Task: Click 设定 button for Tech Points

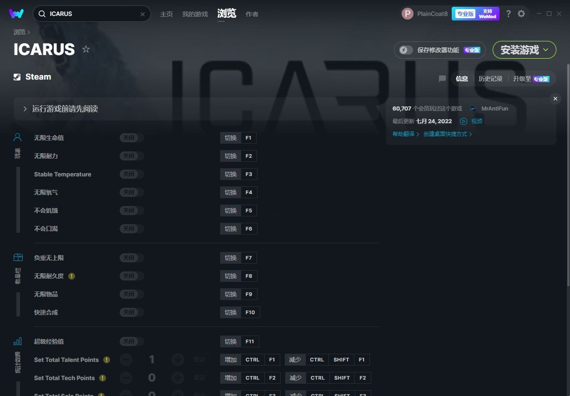Action: 200,378
